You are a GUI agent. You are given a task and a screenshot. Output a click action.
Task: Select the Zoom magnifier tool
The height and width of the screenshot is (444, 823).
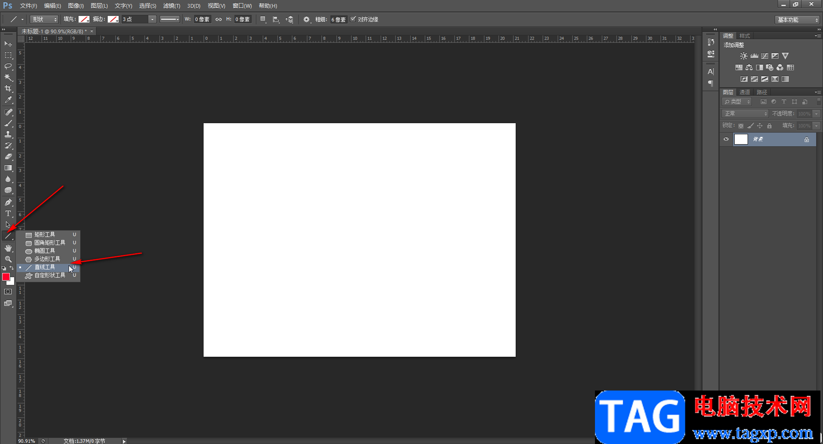tap(8, 259)
